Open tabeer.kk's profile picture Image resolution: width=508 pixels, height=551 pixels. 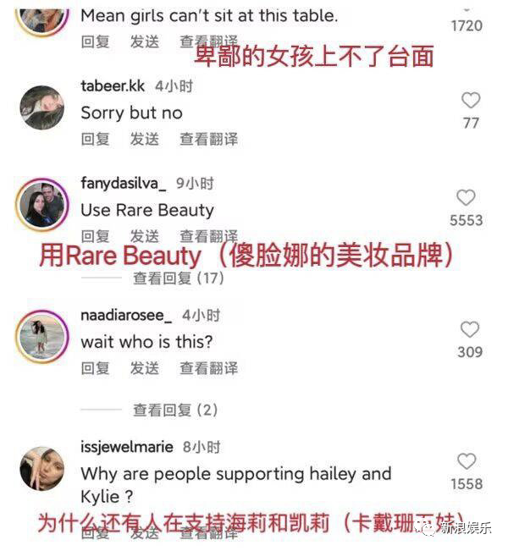click(x=42, y=107)
